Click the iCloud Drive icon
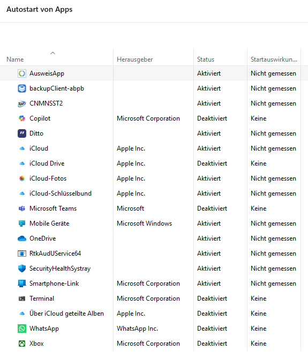 (x=22, y=163)
